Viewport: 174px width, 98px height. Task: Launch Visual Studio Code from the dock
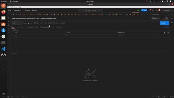coord(4,49)
